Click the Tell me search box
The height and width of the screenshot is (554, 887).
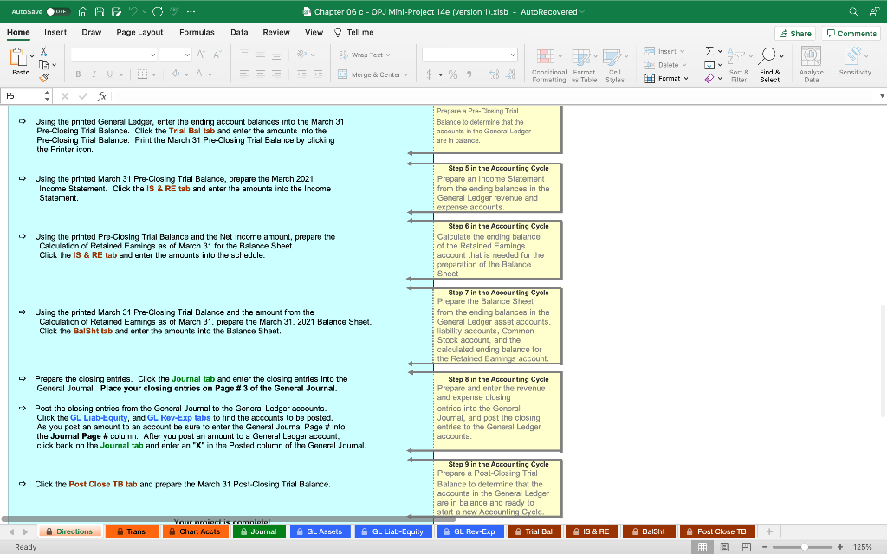click(354, 32)
